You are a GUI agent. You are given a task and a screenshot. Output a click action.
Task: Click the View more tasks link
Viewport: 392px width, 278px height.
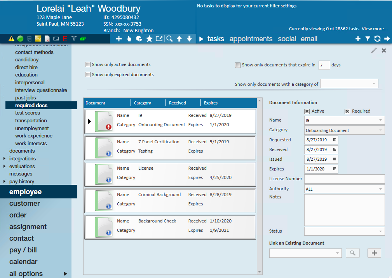pos(375,29)
